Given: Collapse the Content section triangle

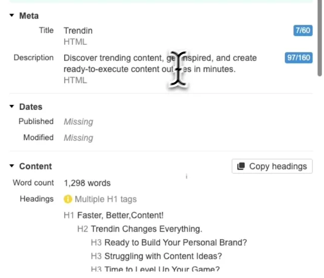Looking at the screenshot, I should (12, 166).
